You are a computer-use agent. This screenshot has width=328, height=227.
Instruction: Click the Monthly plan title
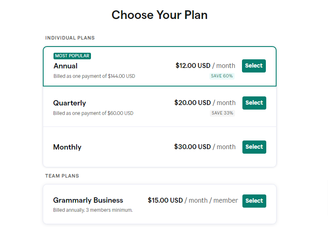[x=67, y=147]
